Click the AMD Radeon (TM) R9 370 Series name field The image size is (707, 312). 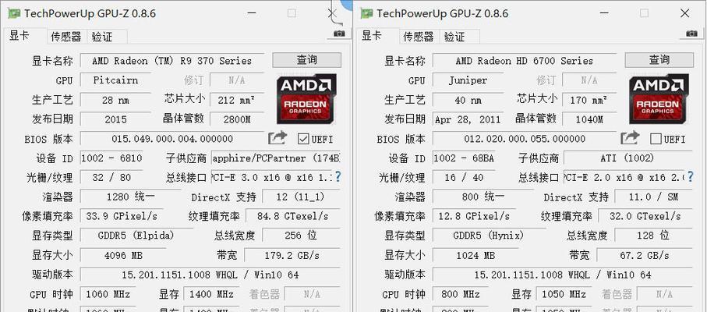[x=171, y=61]
